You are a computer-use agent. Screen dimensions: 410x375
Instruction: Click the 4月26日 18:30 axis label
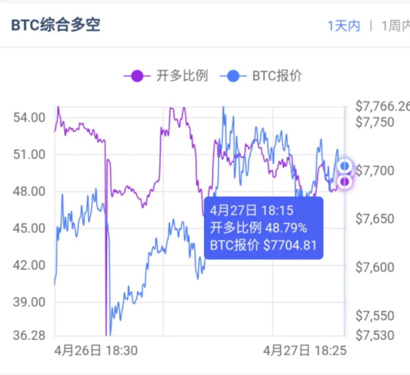(96, 351)
